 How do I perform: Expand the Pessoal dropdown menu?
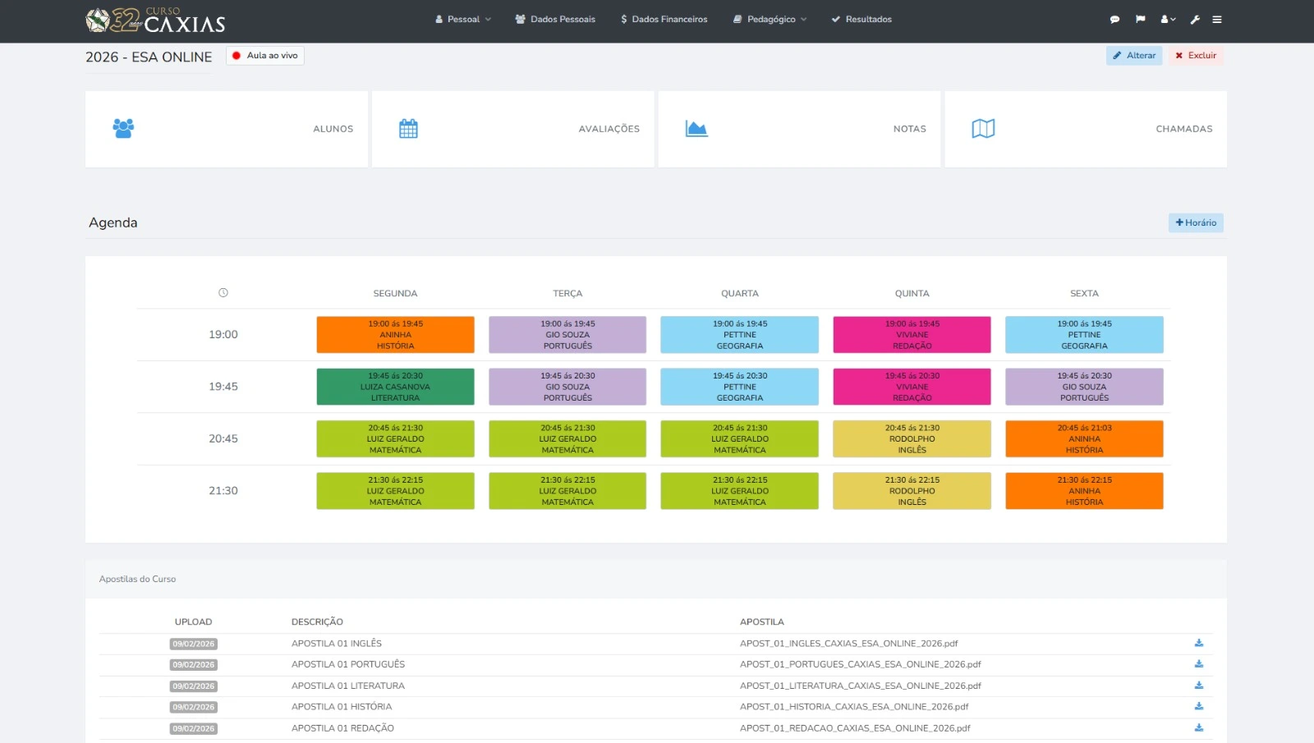[463, 20]
